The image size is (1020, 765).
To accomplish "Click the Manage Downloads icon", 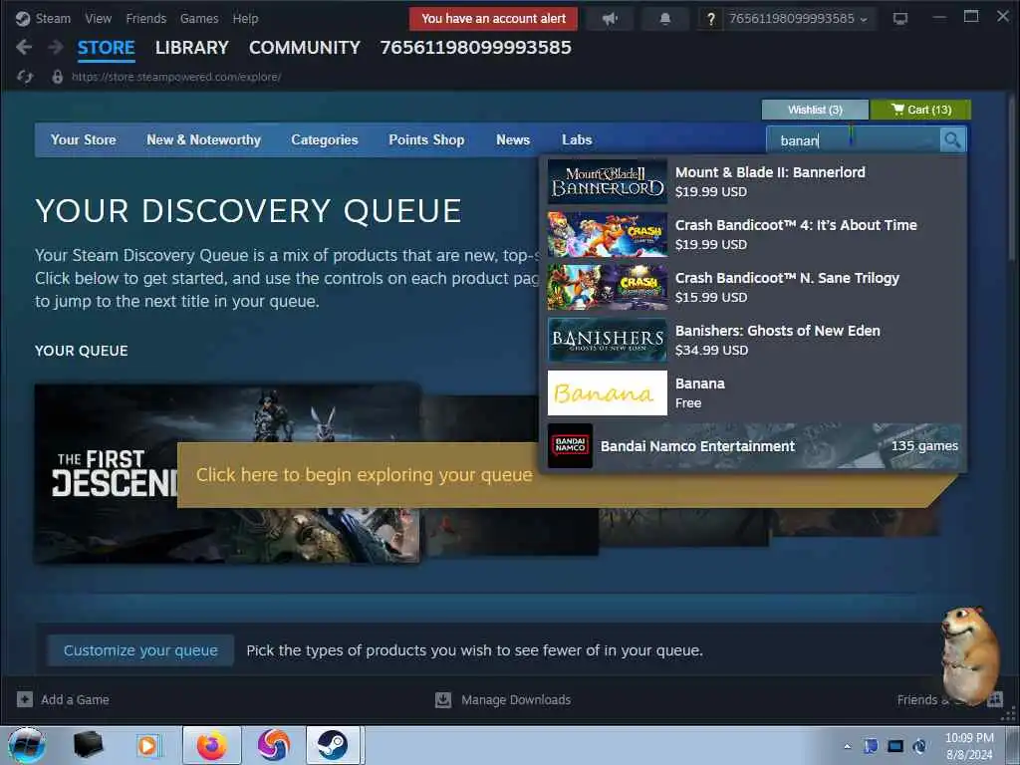I will tap(443, 699).
